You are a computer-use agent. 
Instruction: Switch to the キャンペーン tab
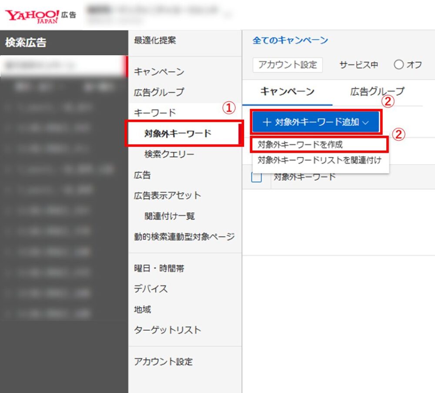point(287,92)
